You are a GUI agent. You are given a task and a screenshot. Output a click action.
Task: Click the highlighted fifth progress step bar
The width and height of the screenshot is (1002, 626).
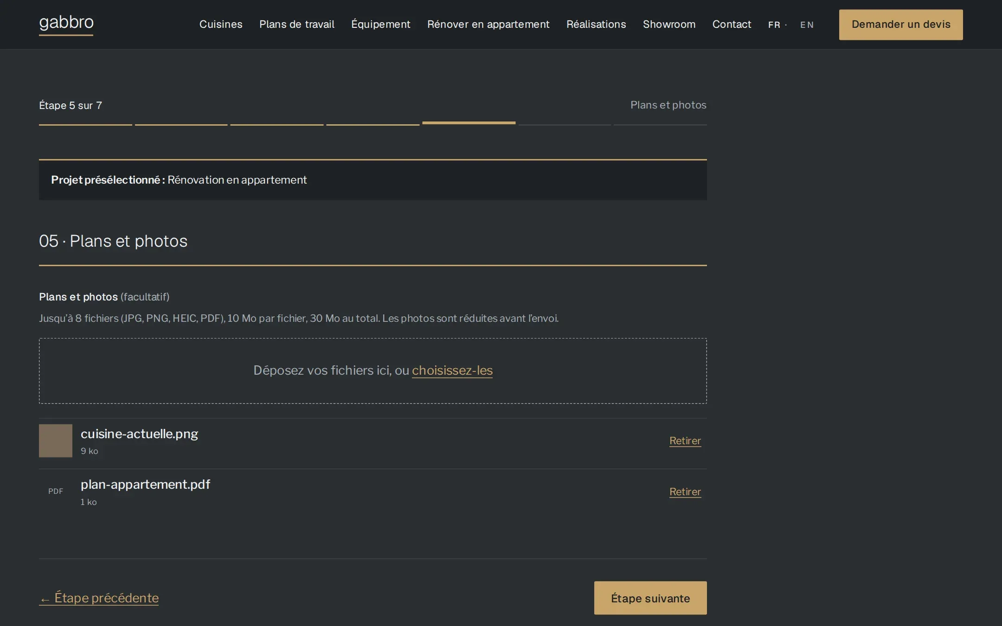tap(469, 123)
